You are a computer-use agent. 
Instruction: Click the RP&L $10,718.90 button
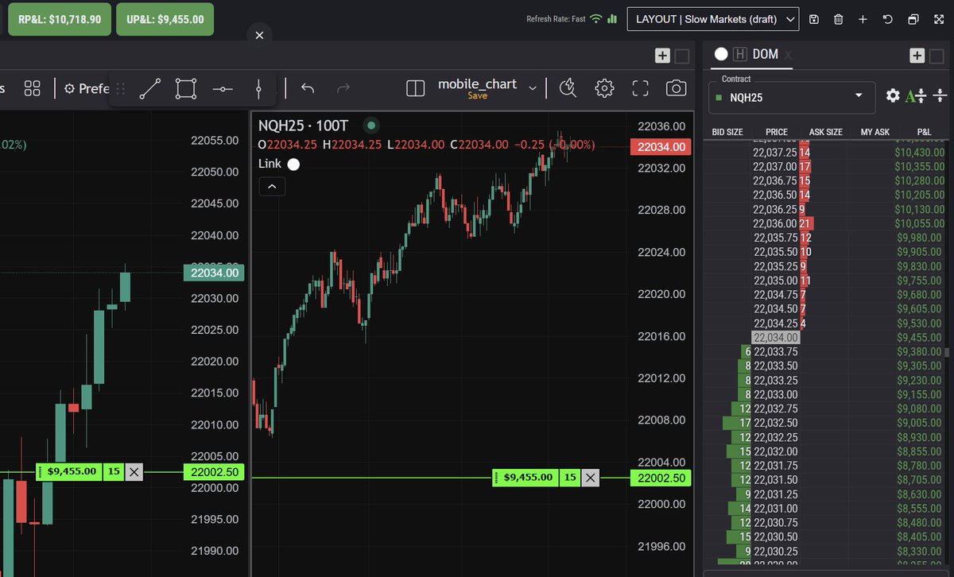click(60, 19)
